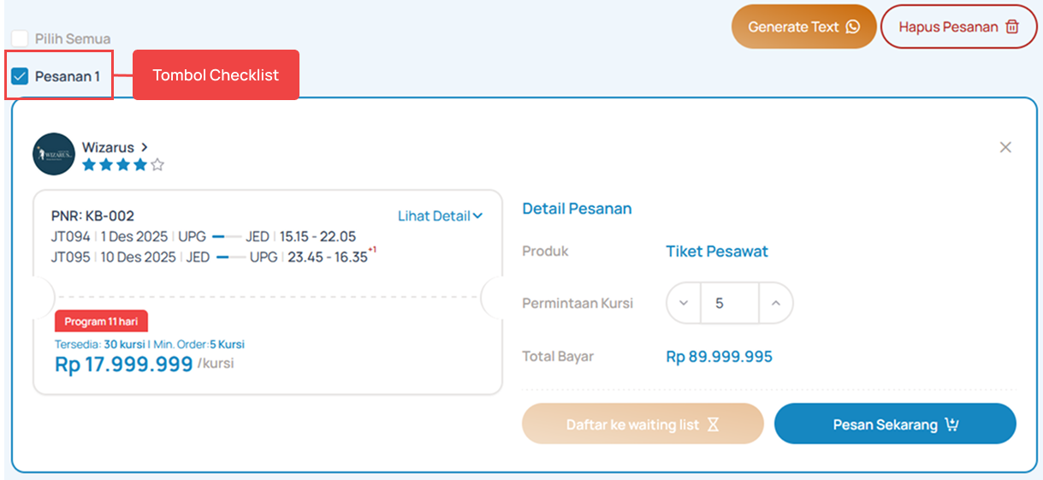This screenshot has height=480, width=1043.
Task: Increase Permintaan Kursi seat count
Action: click(x=775, y=303)
